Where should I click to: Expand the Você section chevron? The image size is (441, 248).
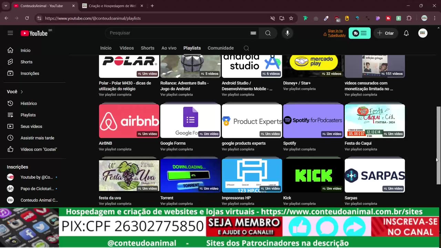point(22,92)
